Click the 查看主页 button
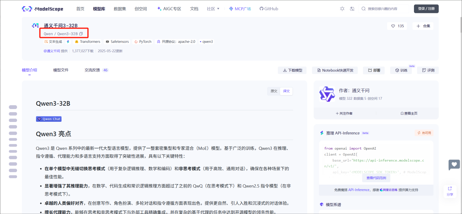 tap(409, 113)
